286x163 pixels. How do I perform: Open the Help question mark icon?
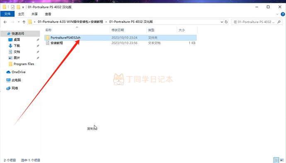pos(283,14)
